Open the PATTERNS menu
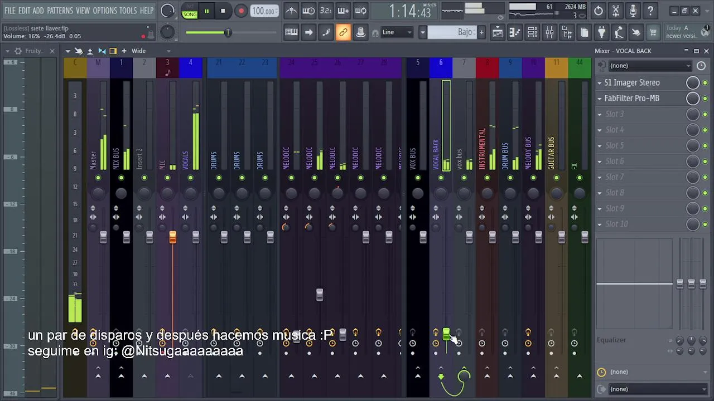714x401 pixels. tap(60, 11)
